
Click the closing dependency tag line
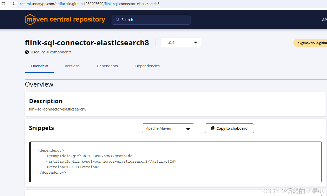[x=52, y=173]
